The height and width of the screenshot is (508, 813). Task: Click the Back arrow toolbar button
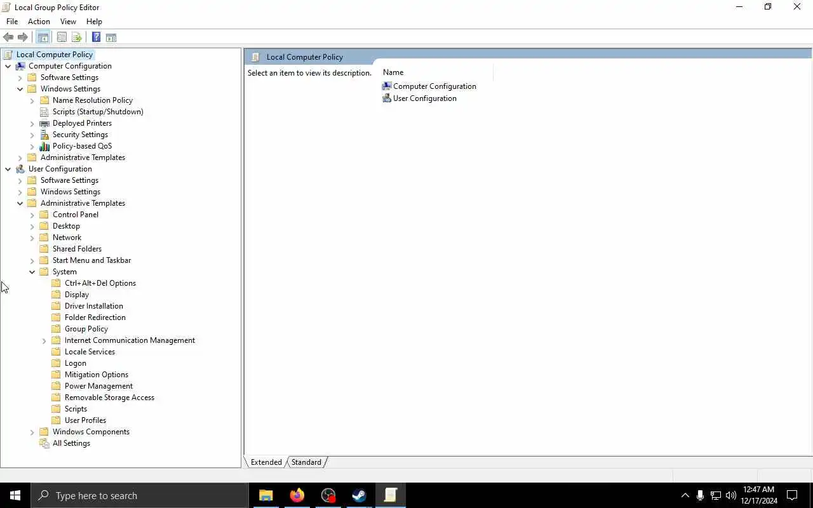(x=8, y=37)
